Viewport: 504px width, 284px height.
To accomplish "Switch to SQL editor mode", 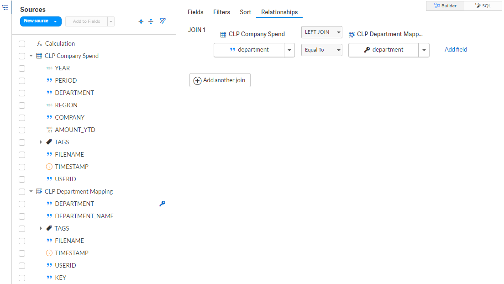I will point(483,6).
